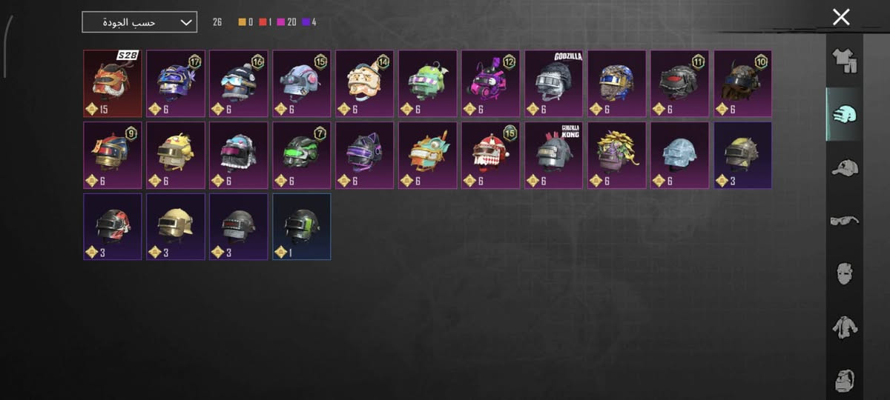The image size is (890, 400).
Task: Select the S2B tiger helmet skin
Action: 113,84
